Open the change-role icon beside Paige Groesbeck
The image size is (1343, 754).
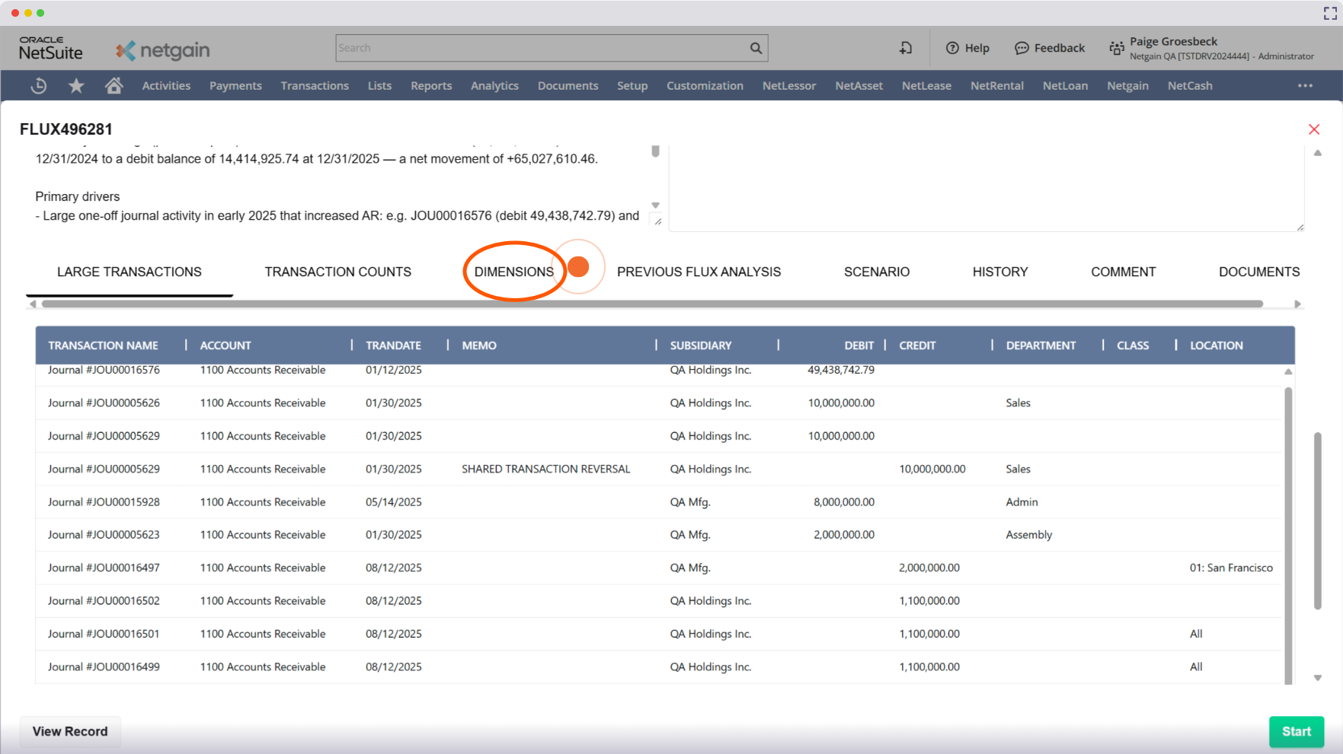pyautogui.click(x=1116, y=48)
